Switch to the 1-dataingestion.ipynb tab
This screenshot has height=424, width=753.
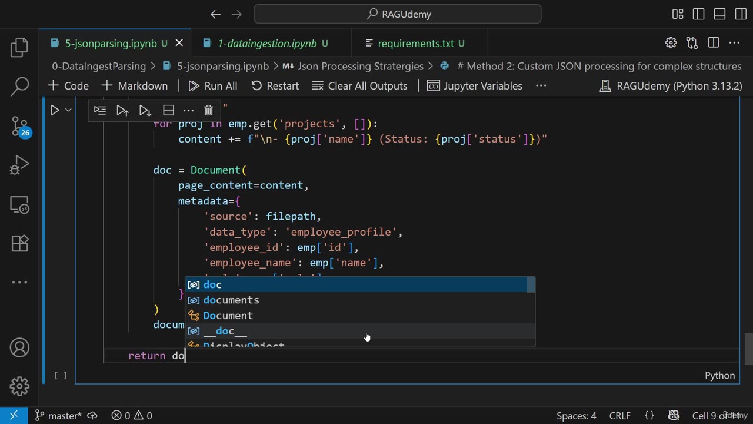coord(266,44)
